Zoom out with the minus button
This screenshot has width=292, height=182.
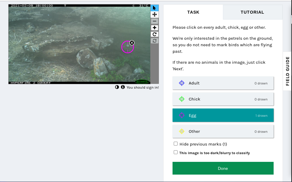(154, 21)
